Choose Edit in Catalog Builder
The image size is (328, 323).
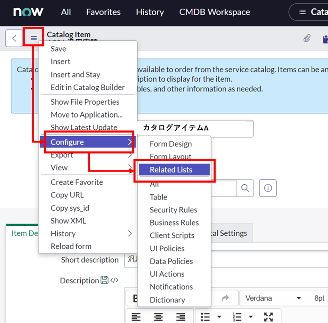88,87
